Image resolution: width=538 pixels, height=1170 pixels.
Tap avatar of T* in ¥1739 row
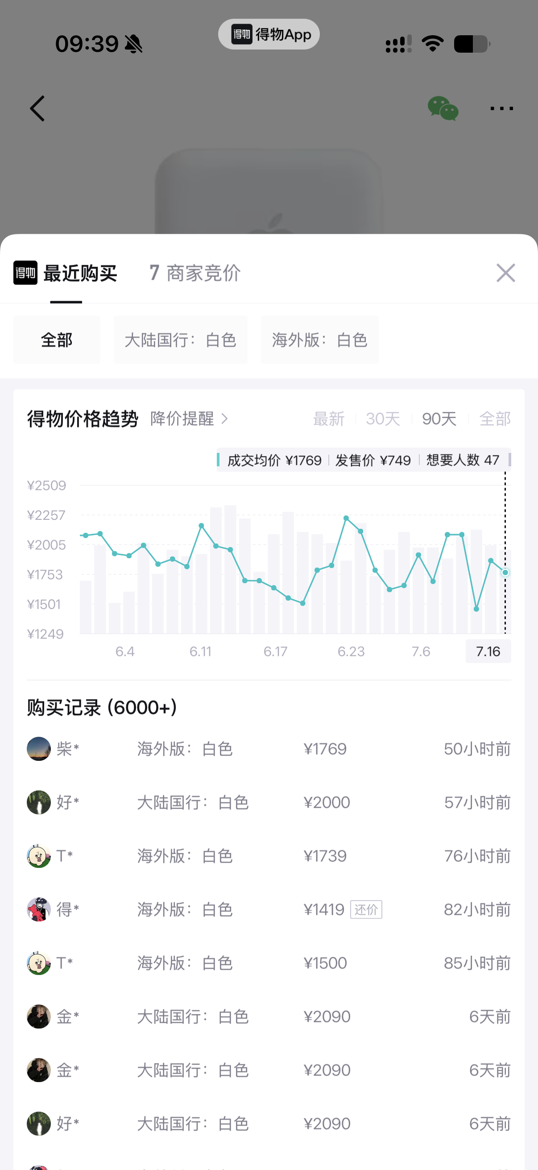click(39, 856)
